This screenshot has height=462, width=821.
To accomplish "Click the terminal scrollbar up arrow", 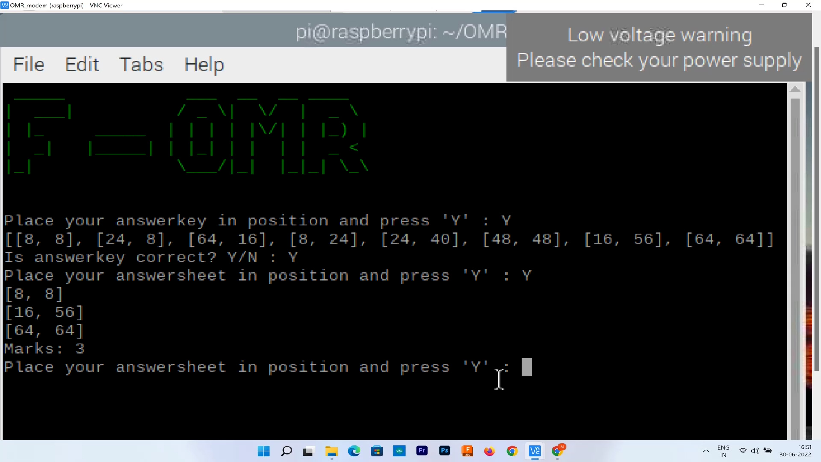I will (795, 89).
